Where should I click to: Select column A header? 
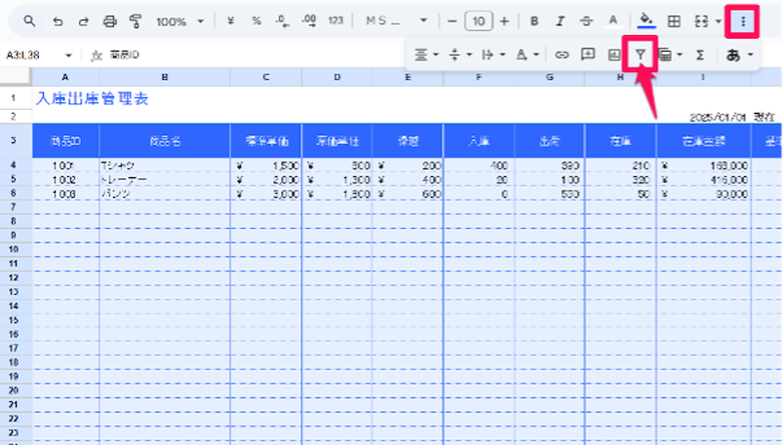(65, 77)
